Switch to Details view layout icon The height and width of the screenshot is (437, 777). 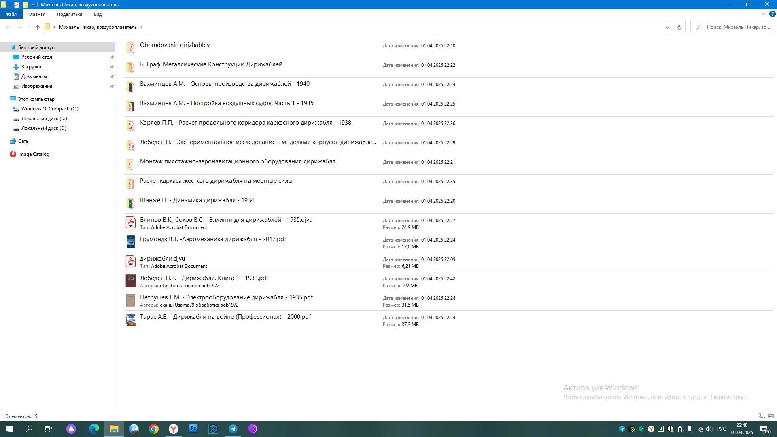pos(762,416)
